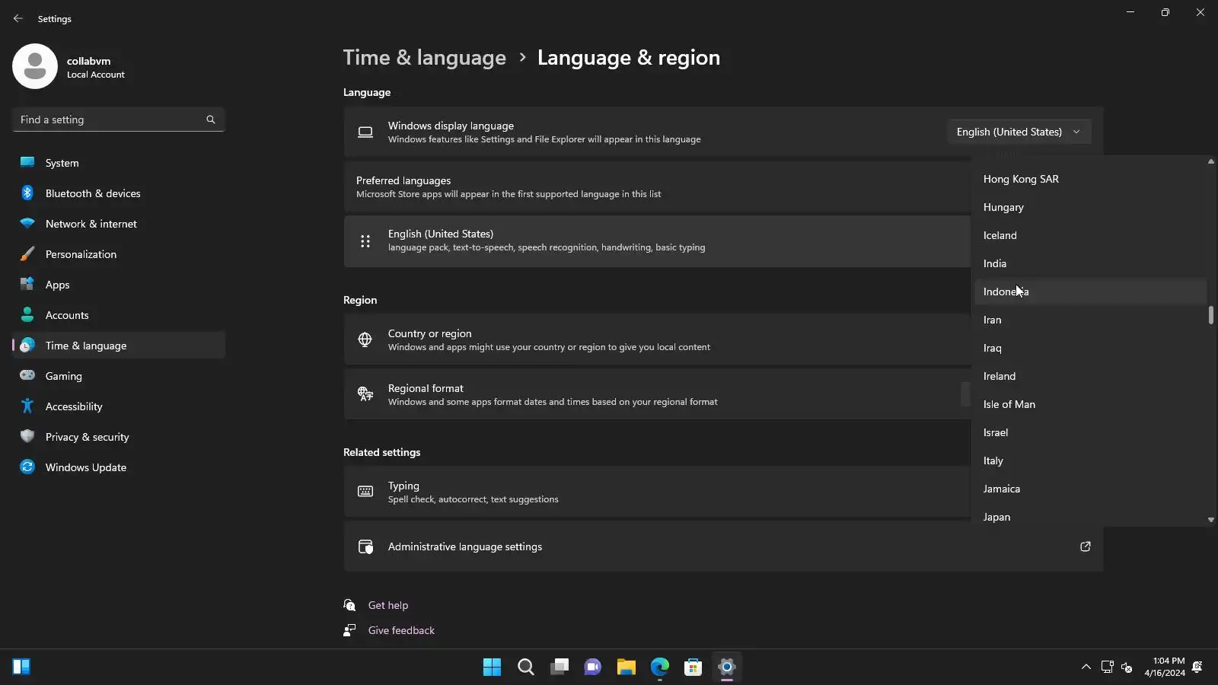Image resolution: width=1218 pixels, height=685 pixels.
Task: Click the country list scrollbar thumb
Action: (x=1210, y=315)
